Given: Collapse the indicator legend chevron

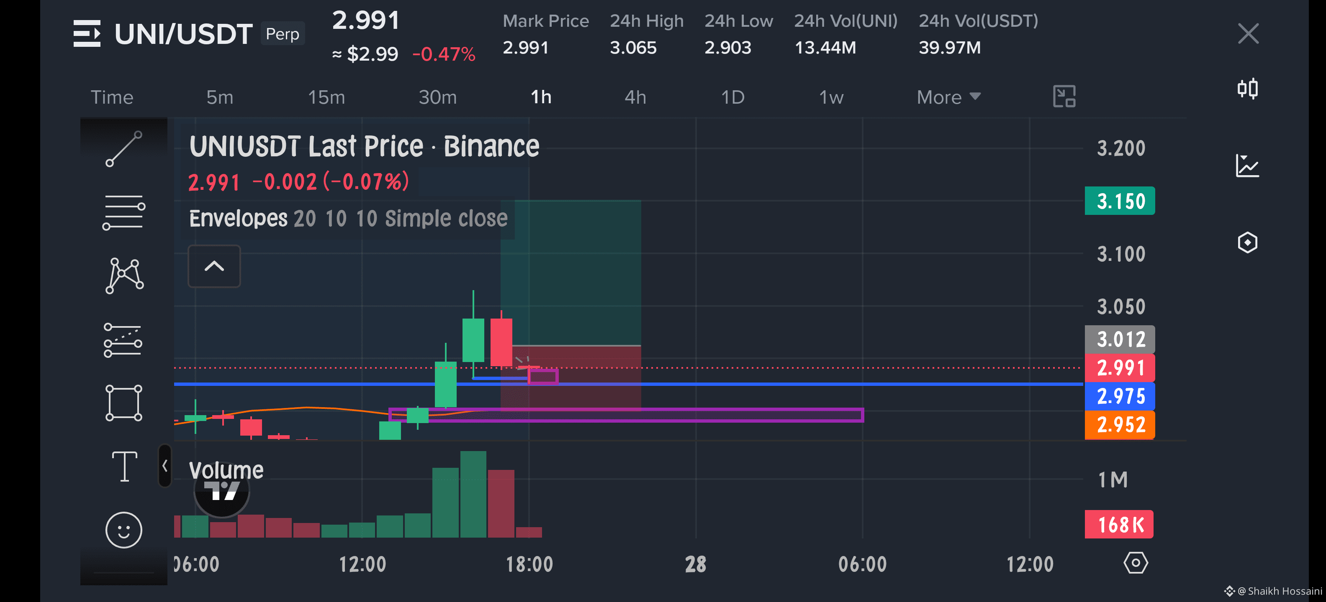Looking at the screenshot, I should 214,266.
